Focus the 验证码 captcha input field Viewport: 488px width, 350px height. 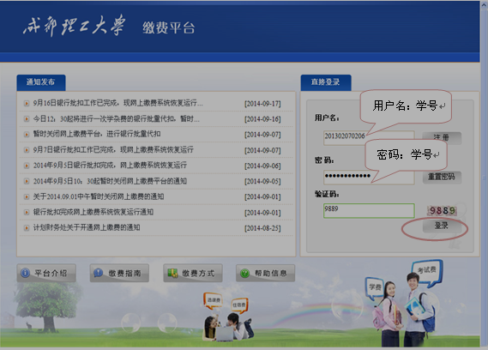click(369, 211)
